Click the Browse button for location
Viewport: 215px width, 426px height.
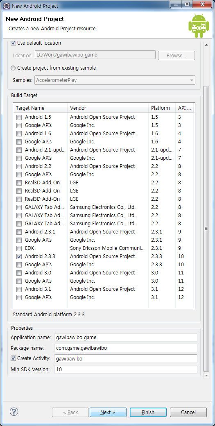click(x=177, y=55)
